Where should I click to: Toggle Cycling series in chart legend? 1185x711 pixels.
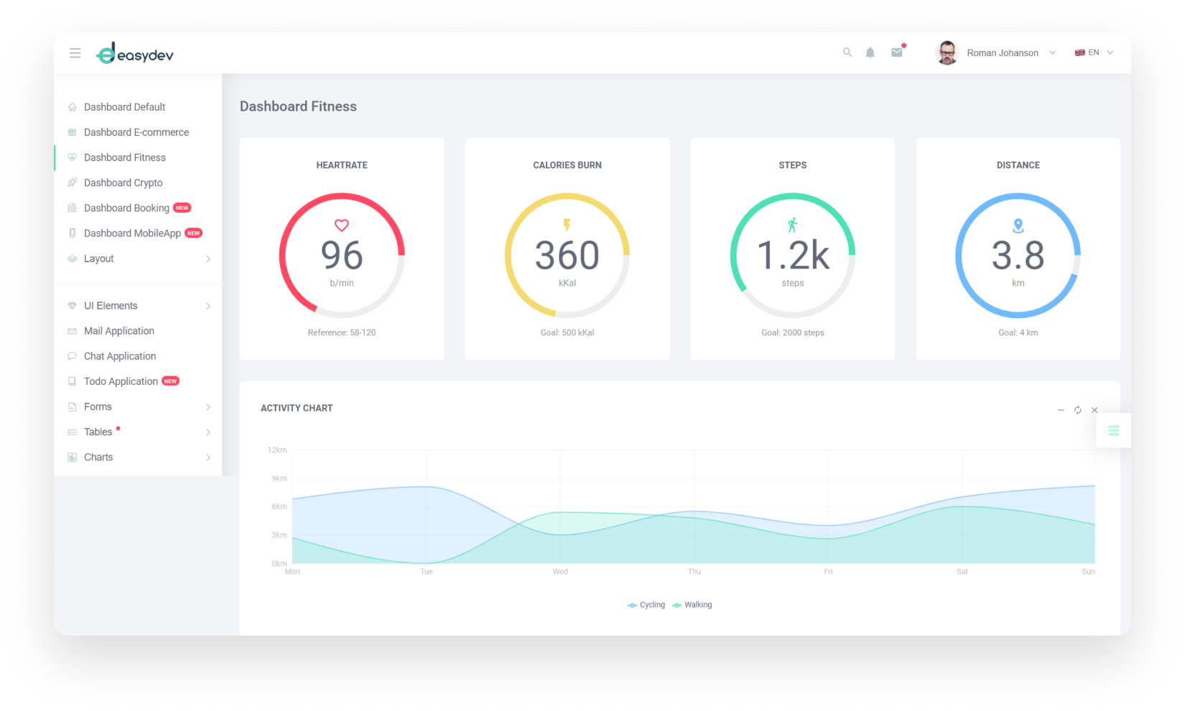pyautogui.click(x=646, y=605)
